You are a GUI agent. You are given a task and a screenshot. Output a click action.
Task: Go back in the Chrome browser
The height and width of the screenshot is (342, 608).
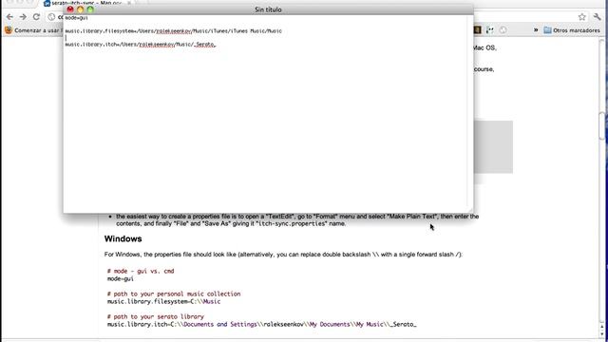9,17
